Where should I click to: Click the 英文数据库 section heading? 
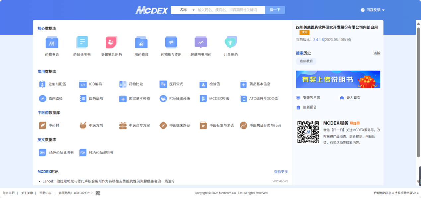(x=47, y=140)
